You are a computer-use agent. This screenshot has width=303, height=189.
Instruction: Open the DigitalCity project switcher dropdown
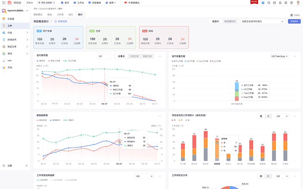(27, 10)
